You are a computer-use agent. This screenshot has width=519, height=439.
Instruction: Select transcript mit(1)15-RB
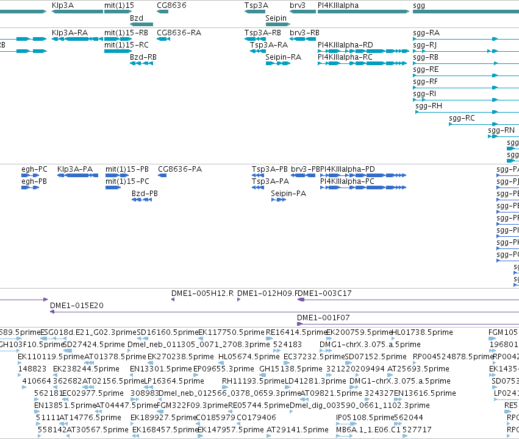click(118, 39)
